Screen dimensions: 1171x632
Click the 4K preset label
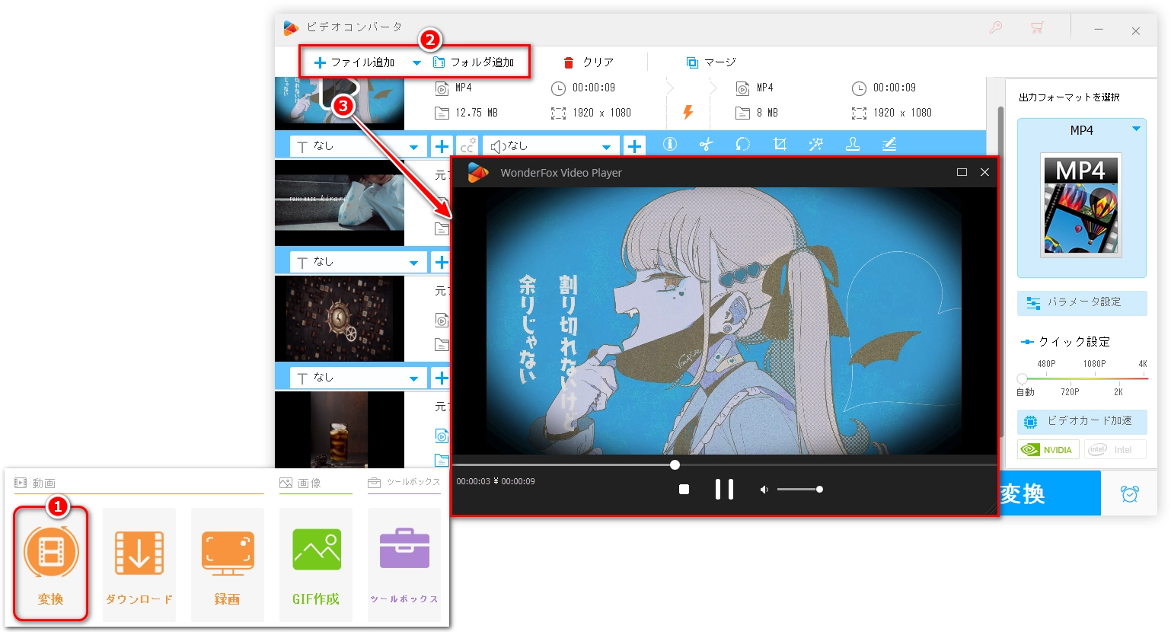1143,364
